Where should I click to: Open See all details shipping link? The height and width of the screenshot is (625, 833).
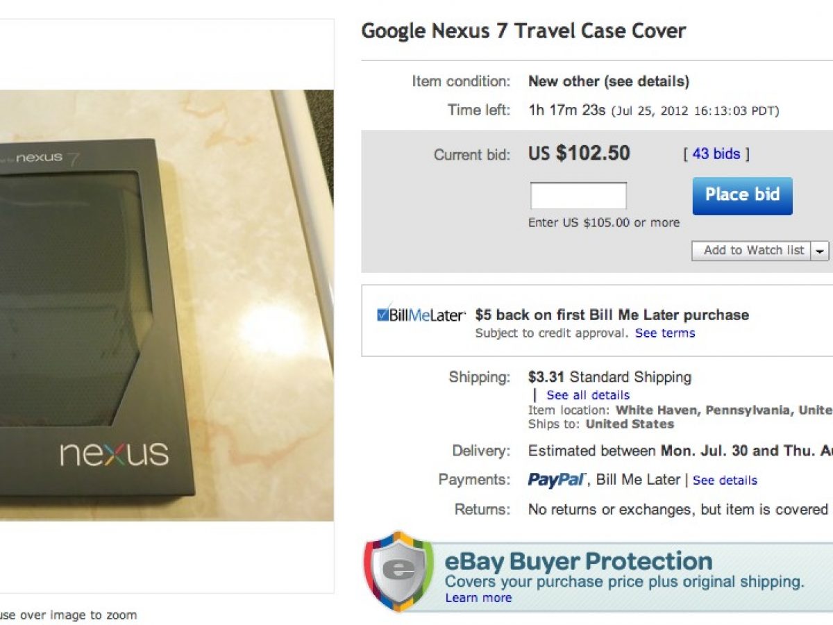click(x=588, y=395)
